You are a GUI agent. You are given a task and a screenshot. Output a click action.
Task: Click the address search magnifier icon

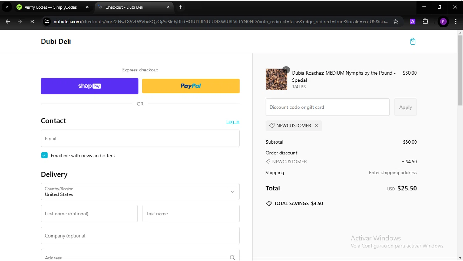point(232,258)
